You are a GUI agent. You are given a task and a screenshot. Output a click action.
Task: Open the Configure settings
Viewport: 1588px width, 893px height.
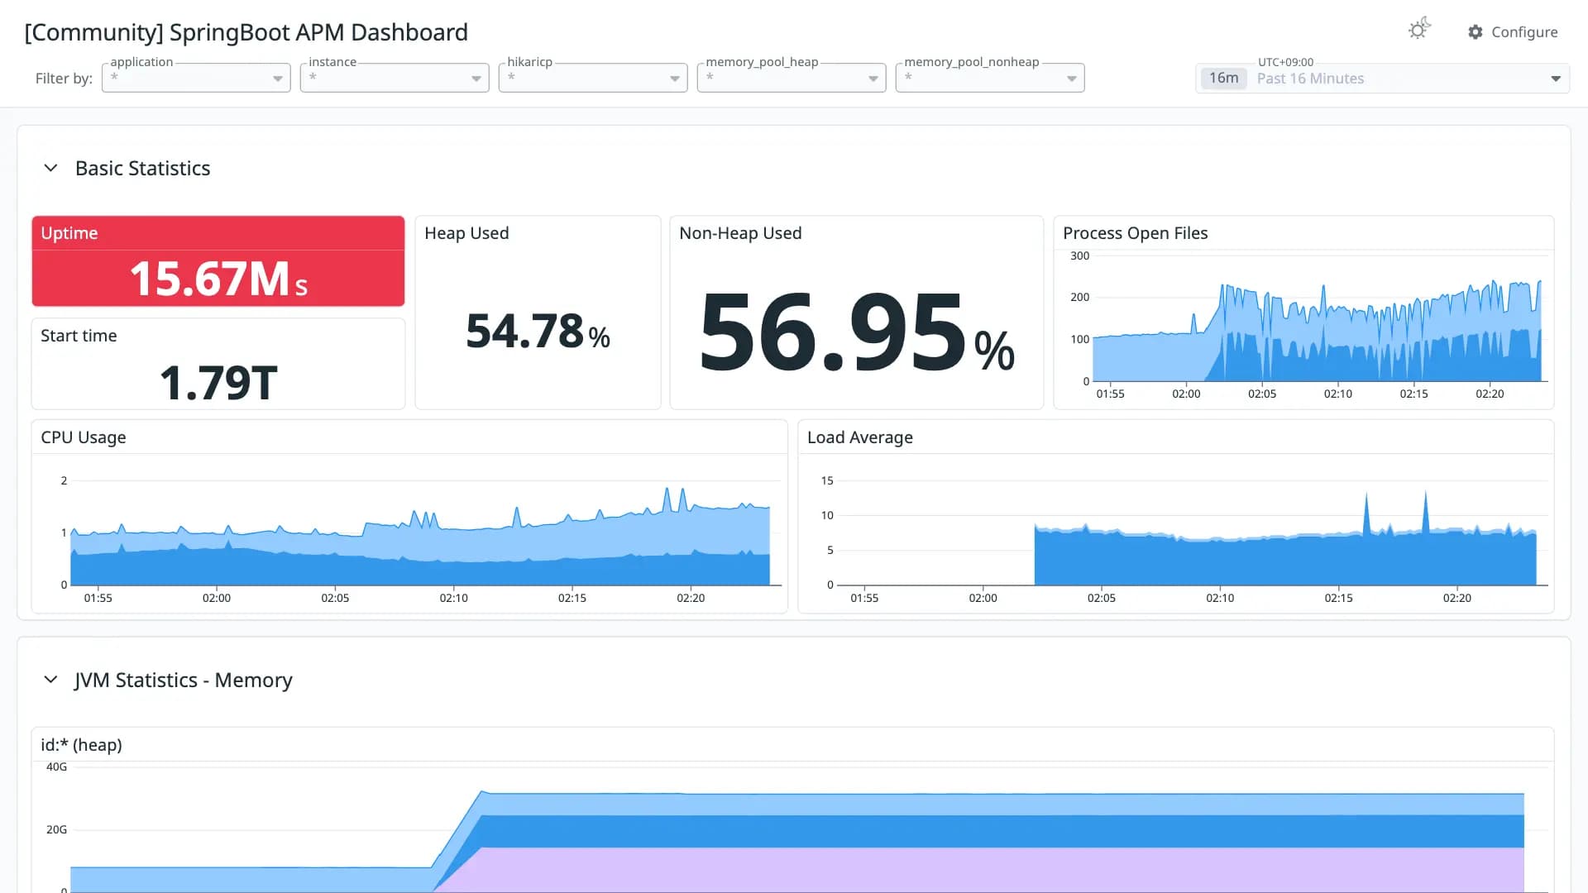coord(1513,32)
